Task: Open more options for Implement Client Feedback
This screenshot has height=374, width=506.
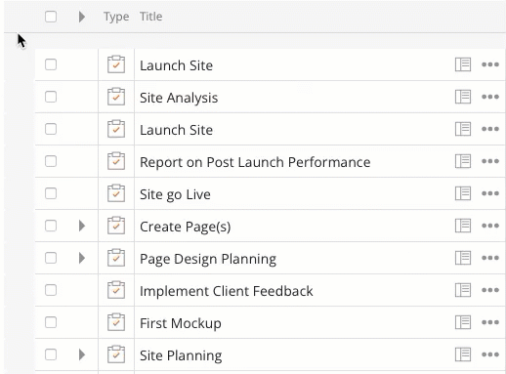Action: click(490, 290)
